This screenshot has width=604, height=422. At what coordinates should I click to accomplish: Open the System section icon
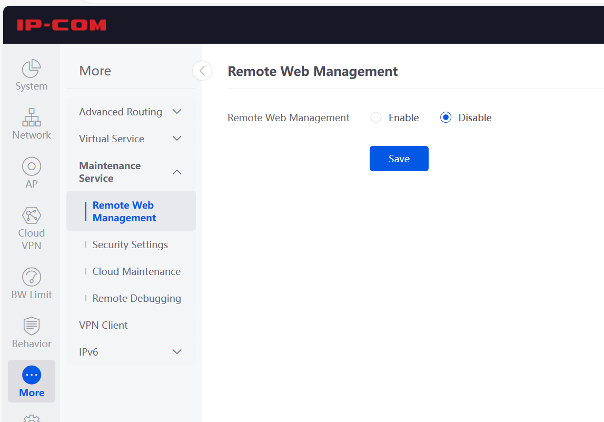click(31, 68)
